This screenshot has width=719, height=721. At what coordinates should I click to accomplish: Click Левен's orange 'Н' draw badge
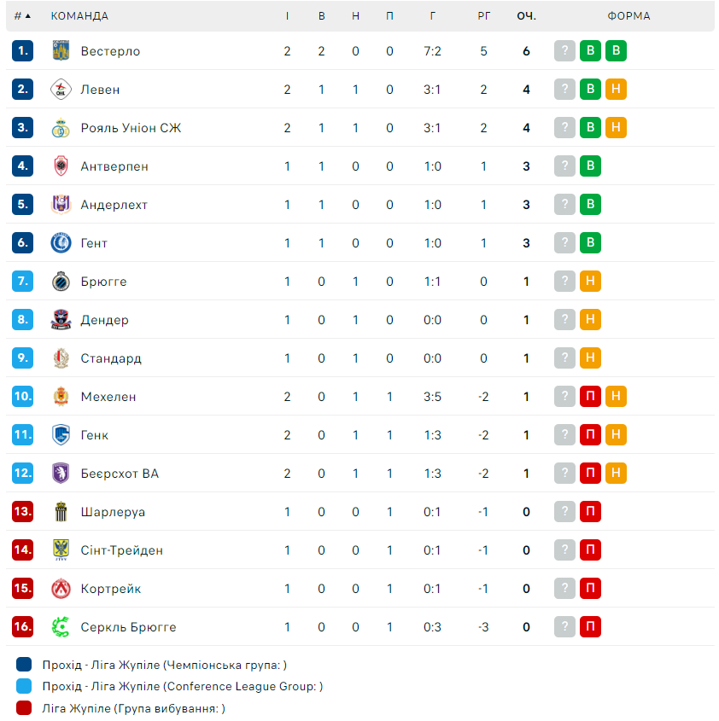coord(616,90)
